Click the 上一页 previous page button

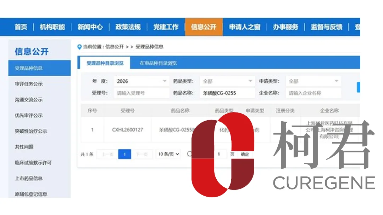107,154
